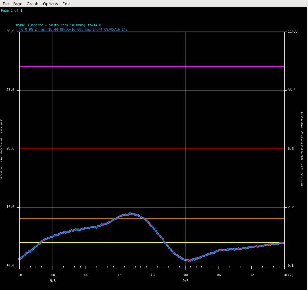Click the lowest data point near 9/6 00z
The width and height of the screenshot is (308, 290).
189,261
